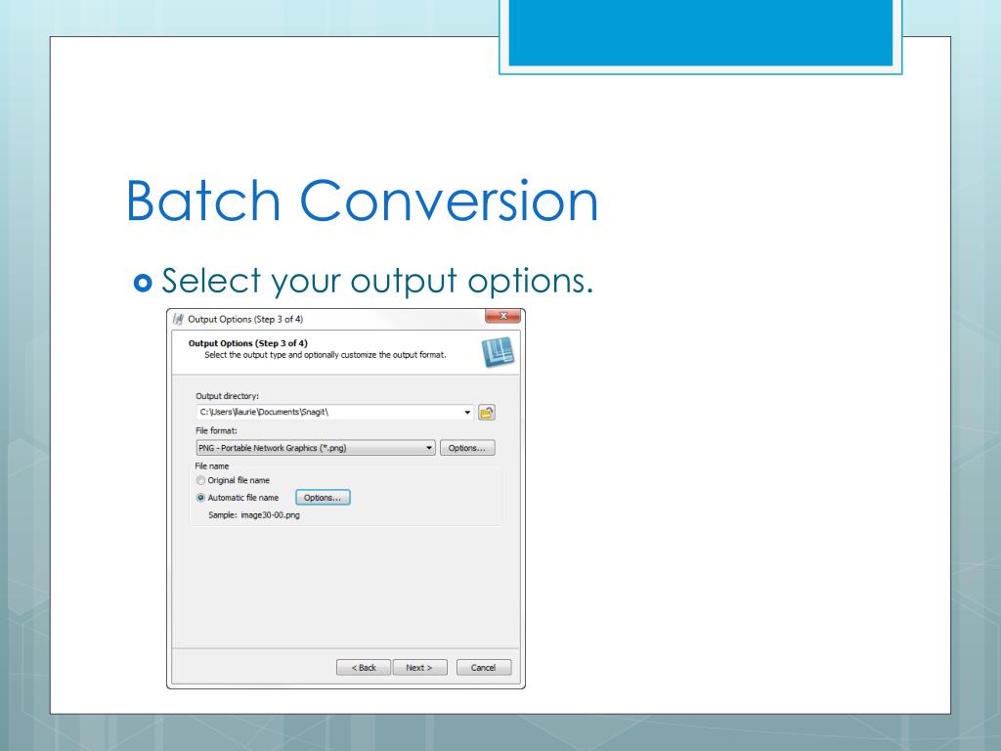Open the File format combo box

click(316, 448)
